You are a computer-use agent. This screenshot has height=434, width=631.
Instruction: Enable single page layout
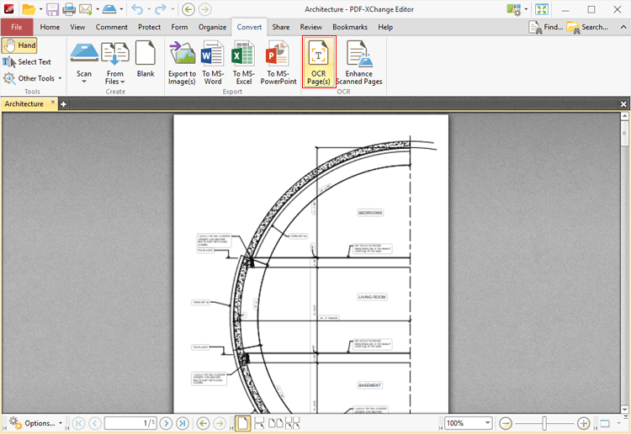click(x=243, y=423)
